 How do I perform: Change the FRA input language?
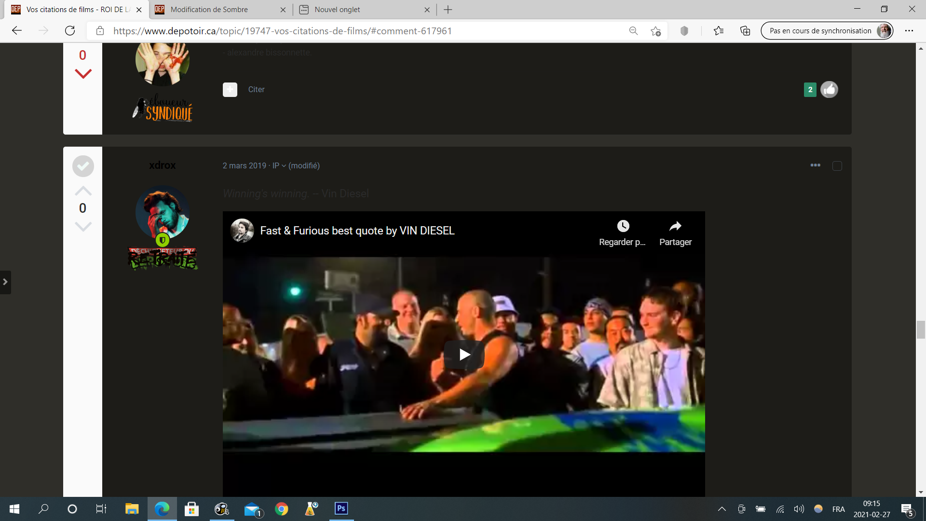click(839, 509)
